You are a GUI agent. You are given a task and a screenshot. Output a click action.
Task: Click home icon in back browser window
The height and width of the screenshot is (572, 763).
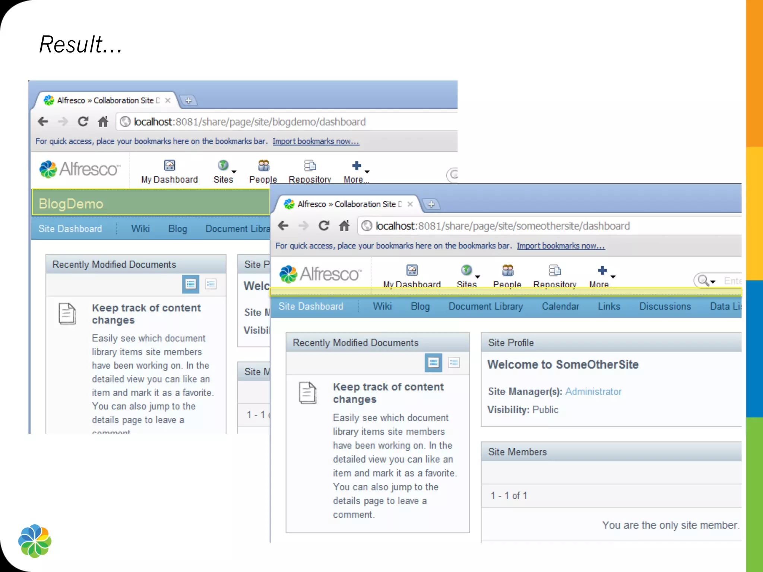click(x=103, y=122)
